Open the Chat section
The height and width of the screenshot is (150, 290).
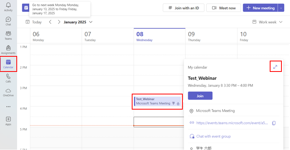[8, 21]
